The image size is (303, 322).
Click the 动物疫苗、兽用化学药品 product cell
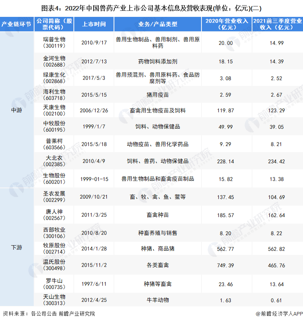tap(158, 144)
